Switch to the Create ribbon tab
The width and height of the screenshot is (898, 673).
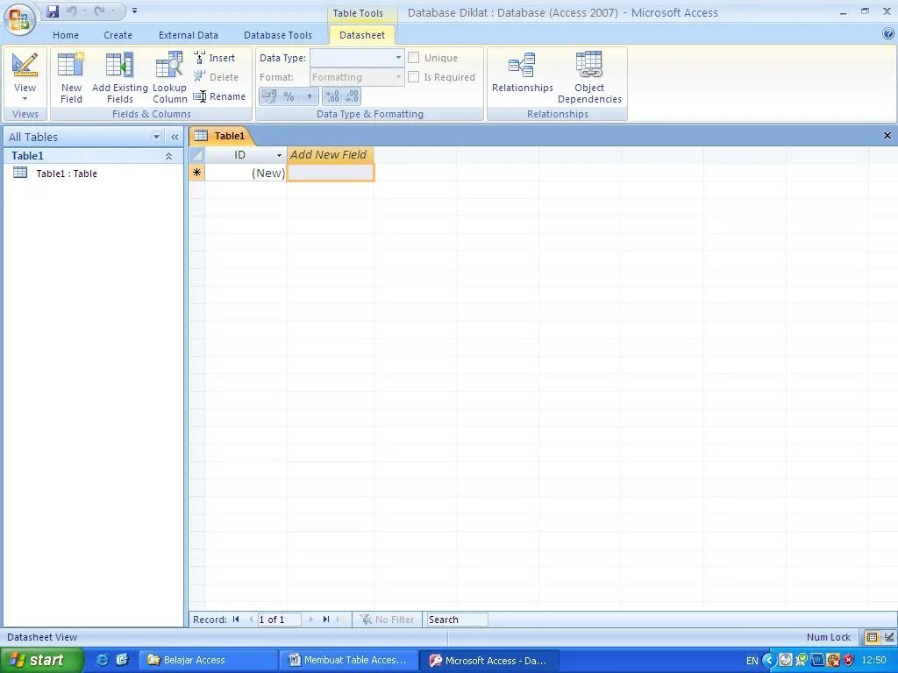click(x=118, y=35)
